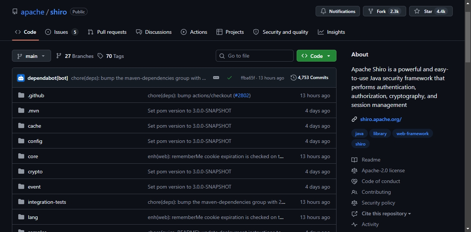Click the Notifications bell button
Viewport: 471px width, 232px height.
[338, 12]
